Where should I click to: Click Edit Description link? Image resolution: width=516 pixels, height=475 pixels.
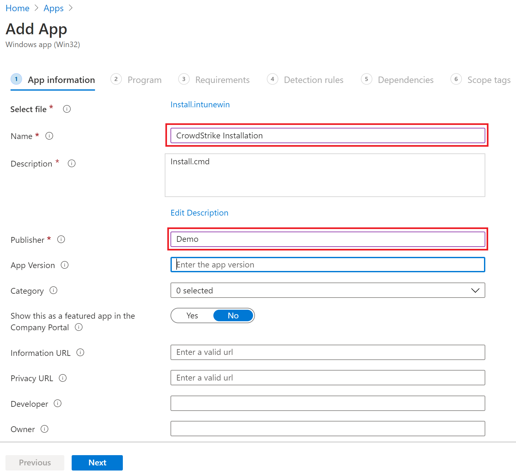click(199, 213)
